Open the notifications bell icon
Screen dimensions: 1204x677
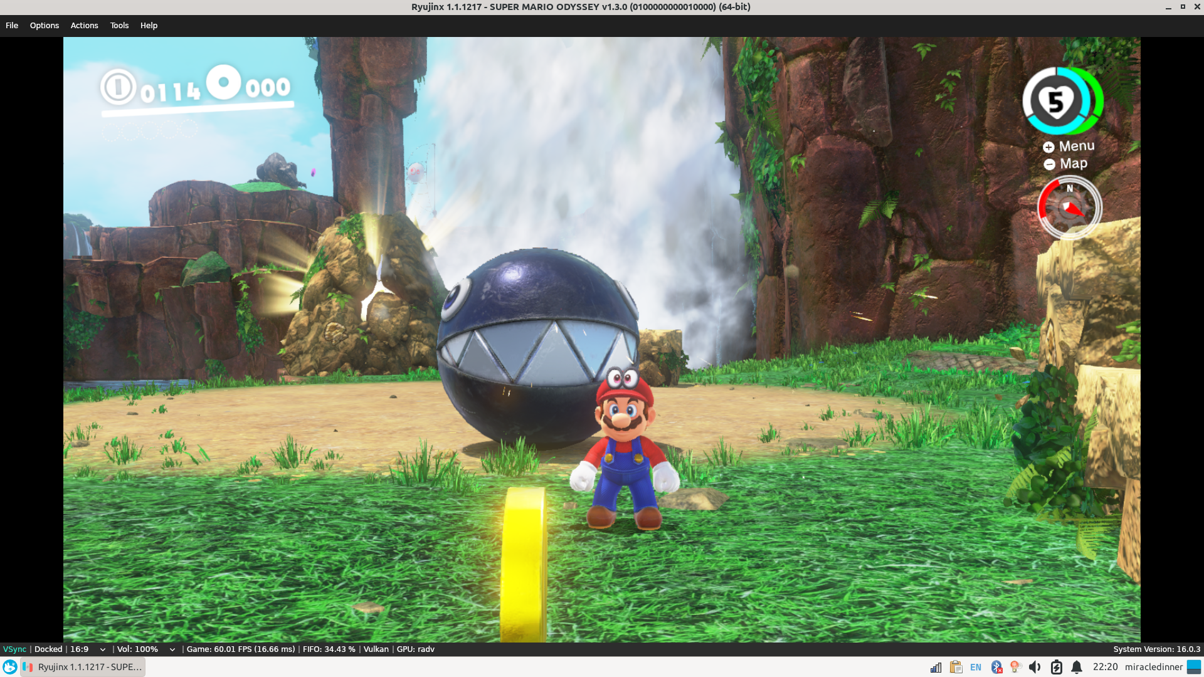1077,667
